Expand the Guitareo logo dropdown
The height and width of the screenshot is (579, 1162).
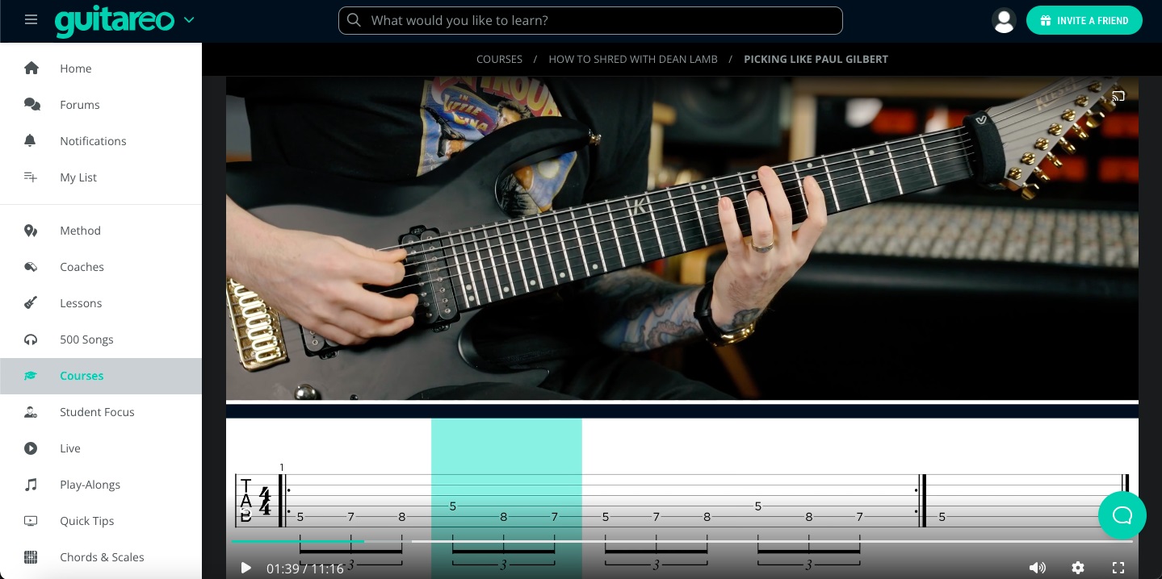coord(189,20)
